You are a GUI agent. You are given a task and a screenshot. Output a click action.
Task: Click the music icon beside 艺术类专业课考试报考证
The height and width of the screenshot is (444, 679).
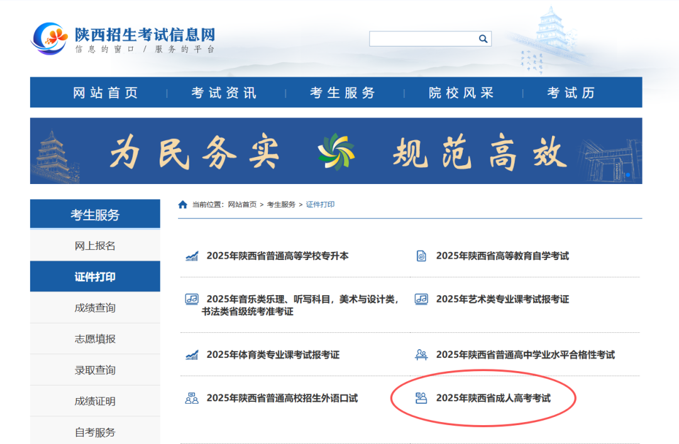421,299
